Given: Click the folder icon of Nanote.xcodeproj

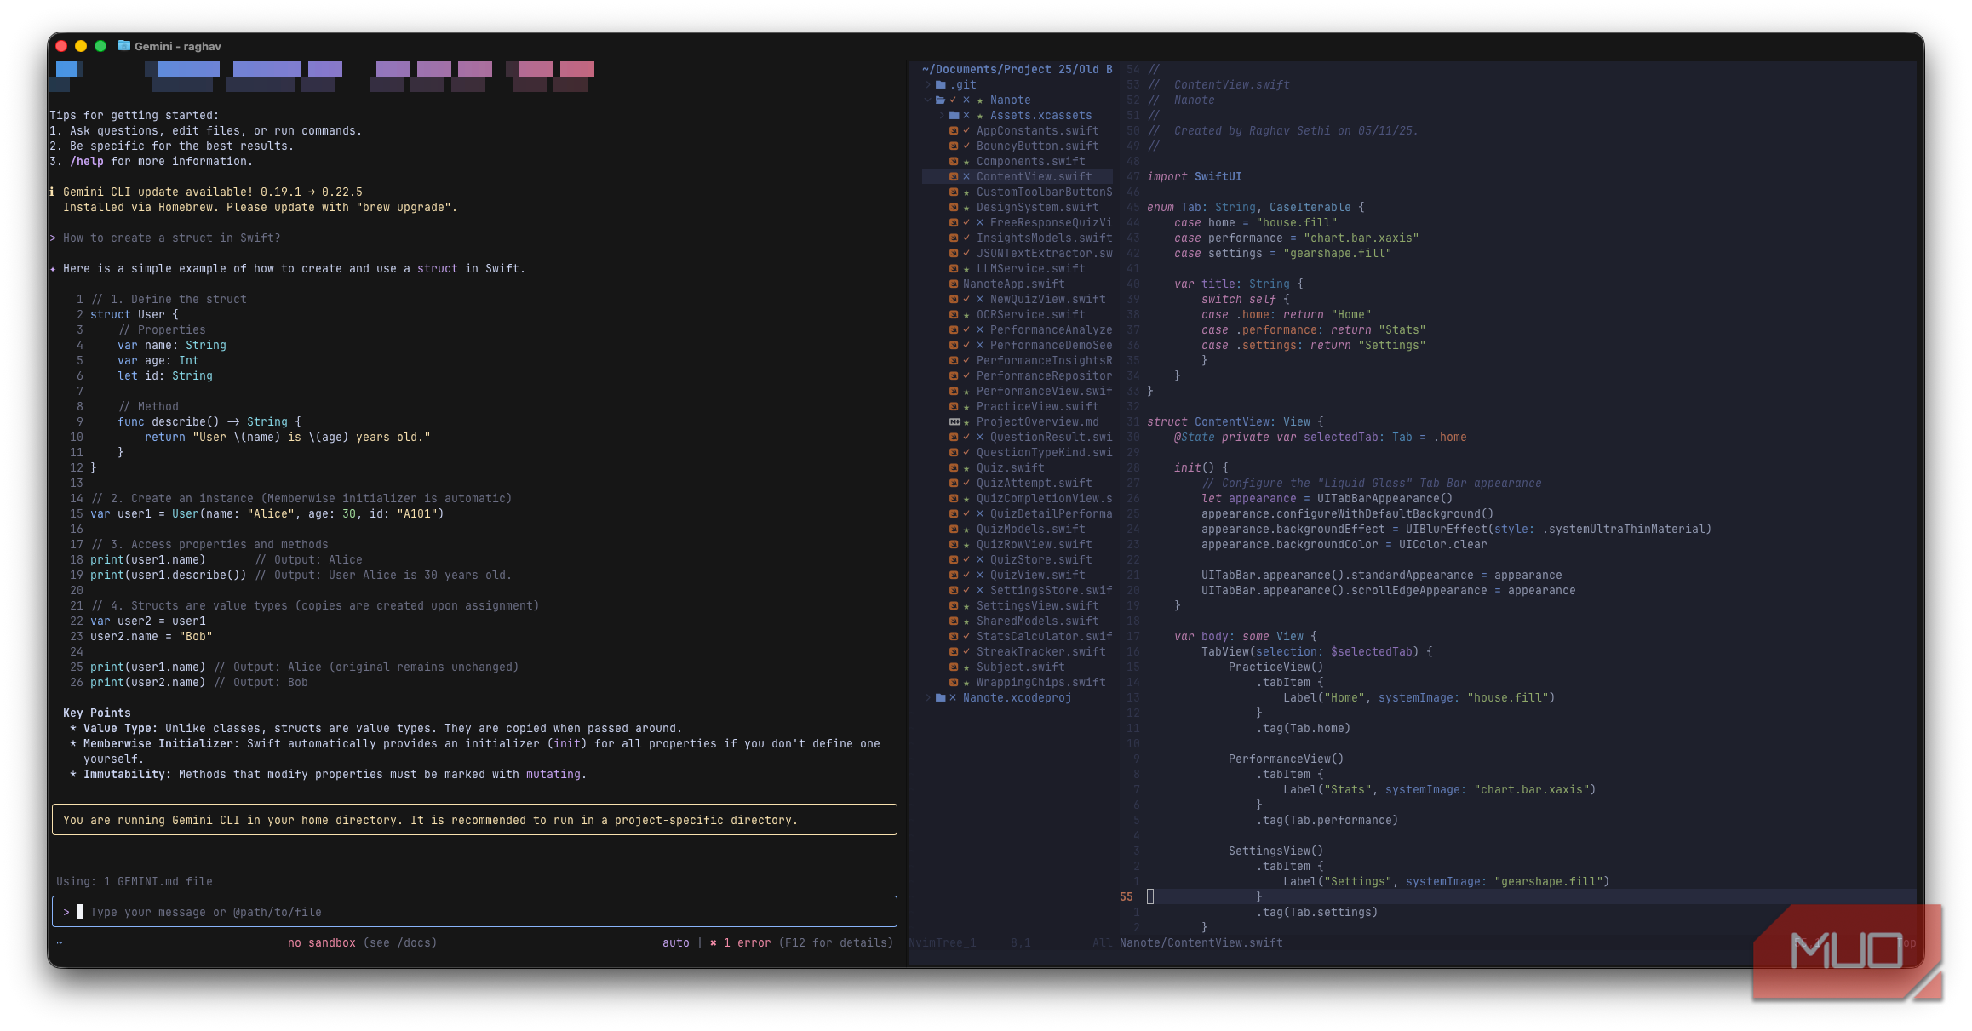Looking at the screenshot, I should [941, 698].
